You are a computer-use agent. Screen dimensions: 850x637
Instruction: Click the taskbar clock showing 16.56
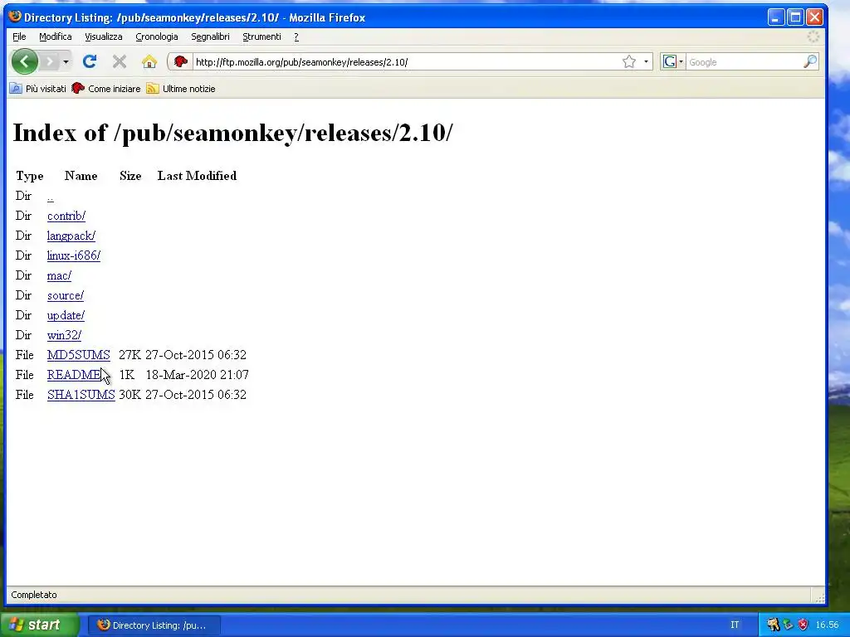[827, 625]
